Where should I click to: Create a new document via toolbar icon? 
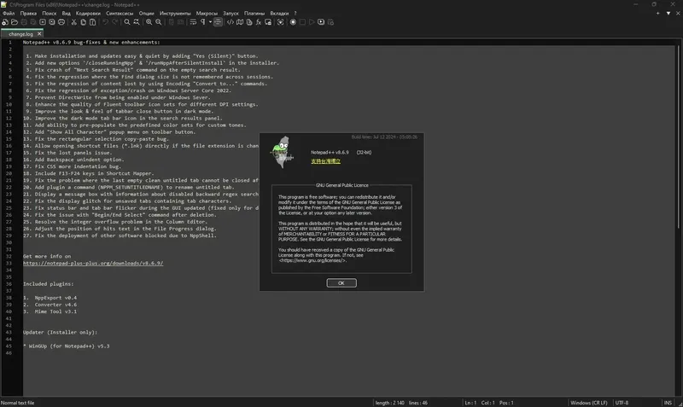click(5, 22)
